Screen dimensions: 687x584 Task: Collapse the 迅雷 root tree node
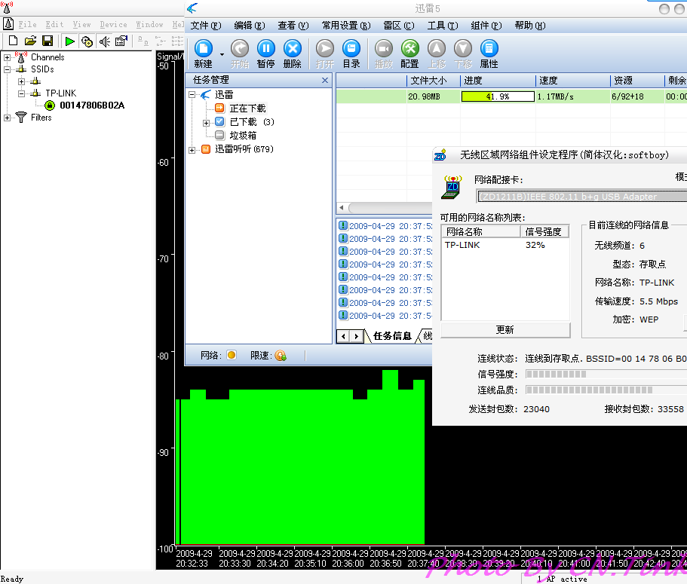[192, 94]
